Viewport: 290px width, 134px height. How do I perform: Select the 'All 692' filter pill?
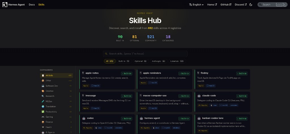(x=110, y=61)
